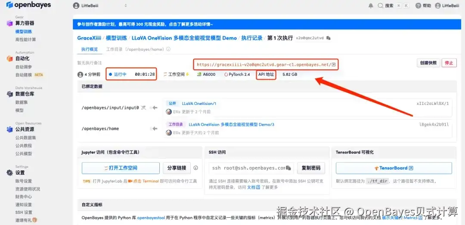Image resolution: width=465 pixels, height=225 pixels.
Task: Click the A6000 GPU icon
Action: point(199,74)
